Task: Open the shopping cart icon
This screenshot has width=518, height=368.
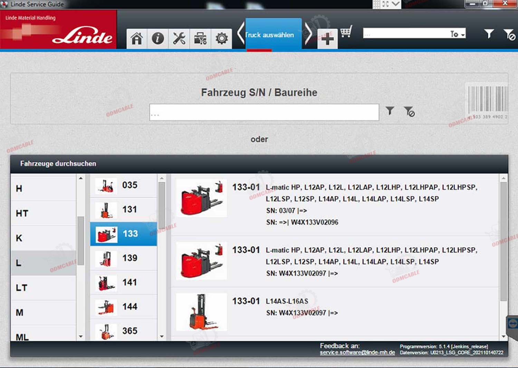Action: click(x=346, y=32)
